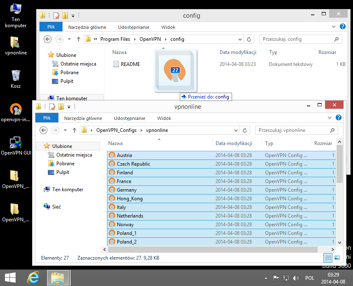Screen dimensions: 353x286
Task: Open help in vpnonline window
Action: (338, 117)
